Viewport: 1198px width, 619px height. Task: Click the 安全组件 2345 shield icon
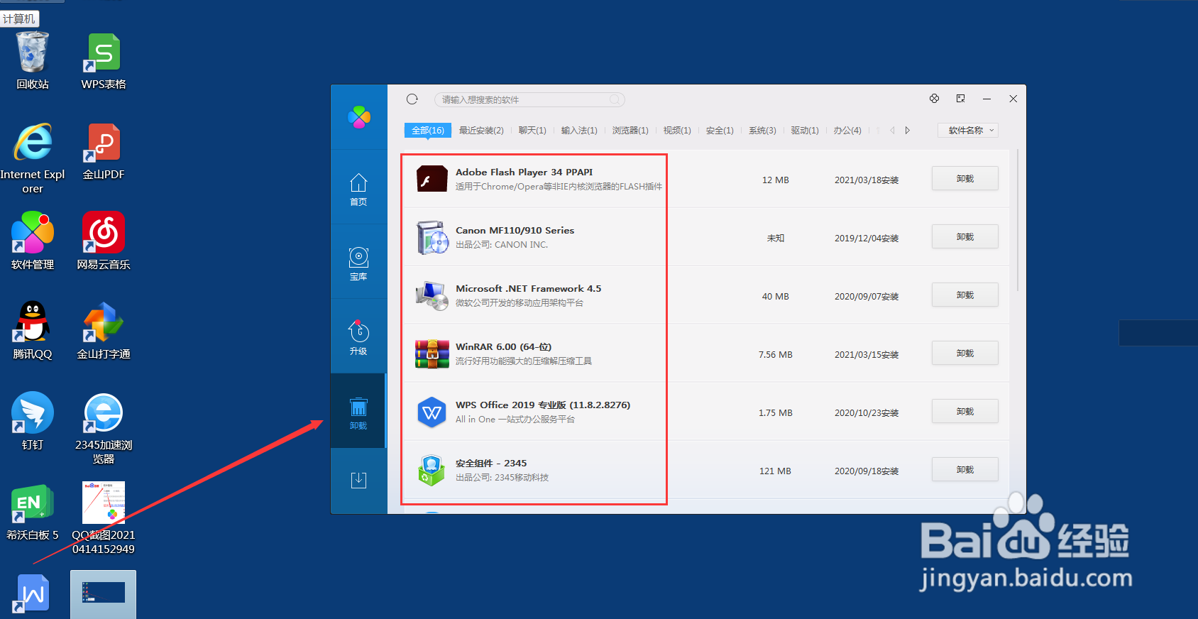point(432,470)
